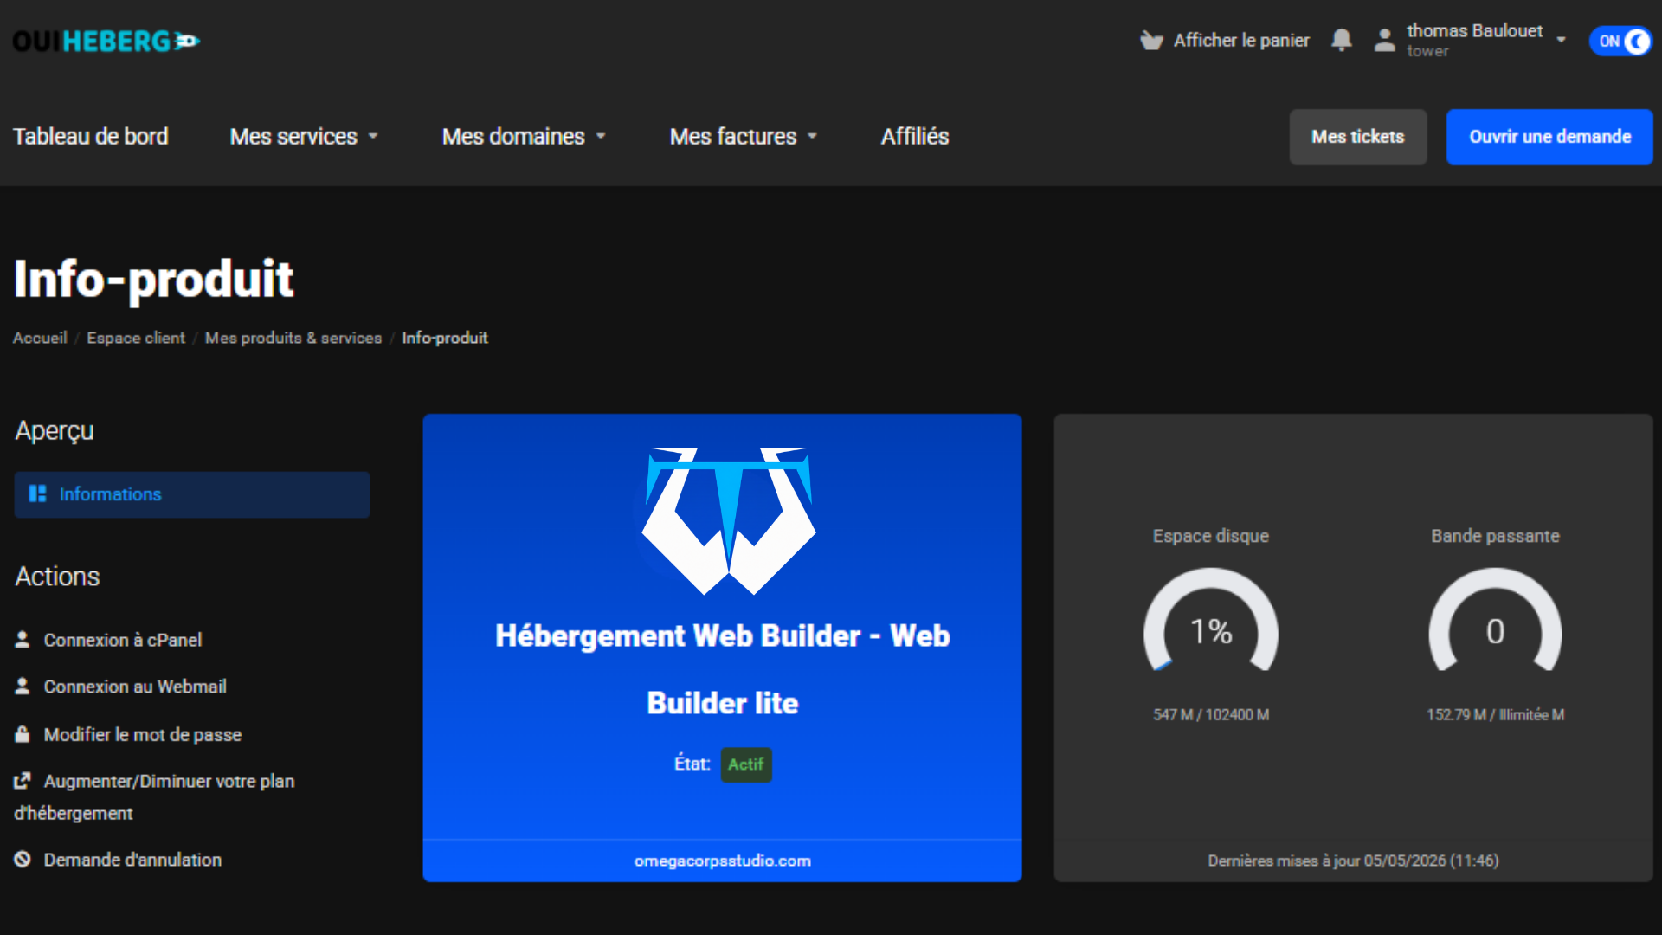Click the Bande passante 0 gauge
This screenshot has width=1662, height=935.
click(1495, 620)
